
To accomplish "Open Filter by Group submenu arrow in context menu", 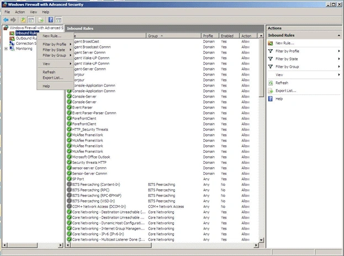I will tap(71, 55).
